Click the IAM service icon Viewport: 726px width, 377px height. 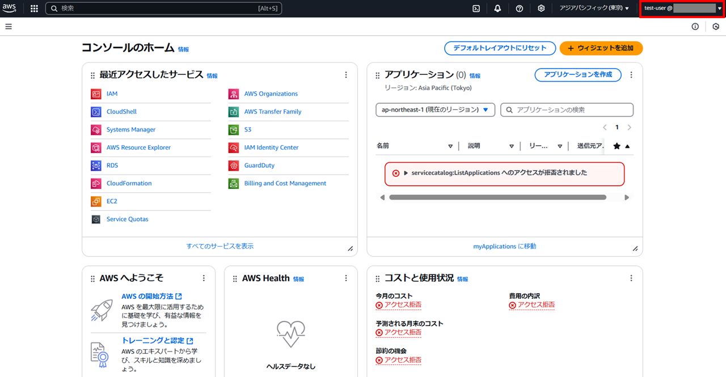96,94
